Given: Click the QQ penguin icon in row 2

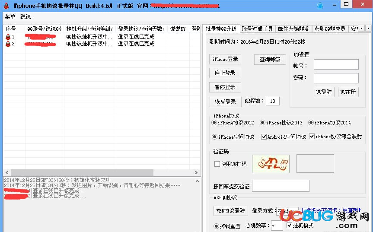Looking at the screenshot, I should (x=8, y=44).
